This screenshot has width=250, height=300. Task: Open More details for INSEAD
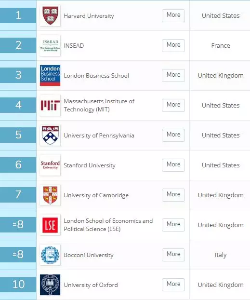click(x=173, y=45)
